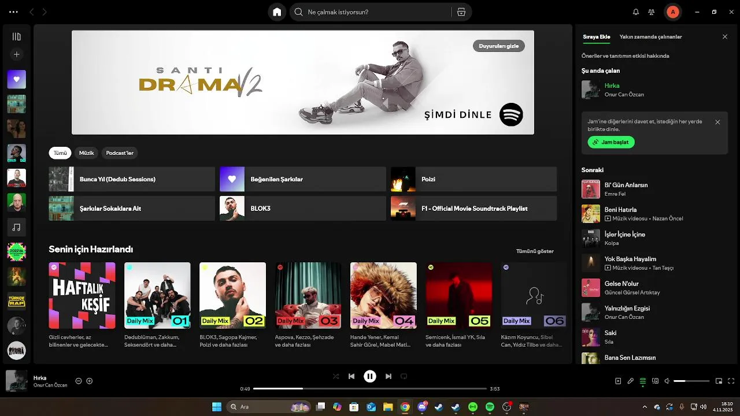Adjust the volume slider

pos(691,381)
